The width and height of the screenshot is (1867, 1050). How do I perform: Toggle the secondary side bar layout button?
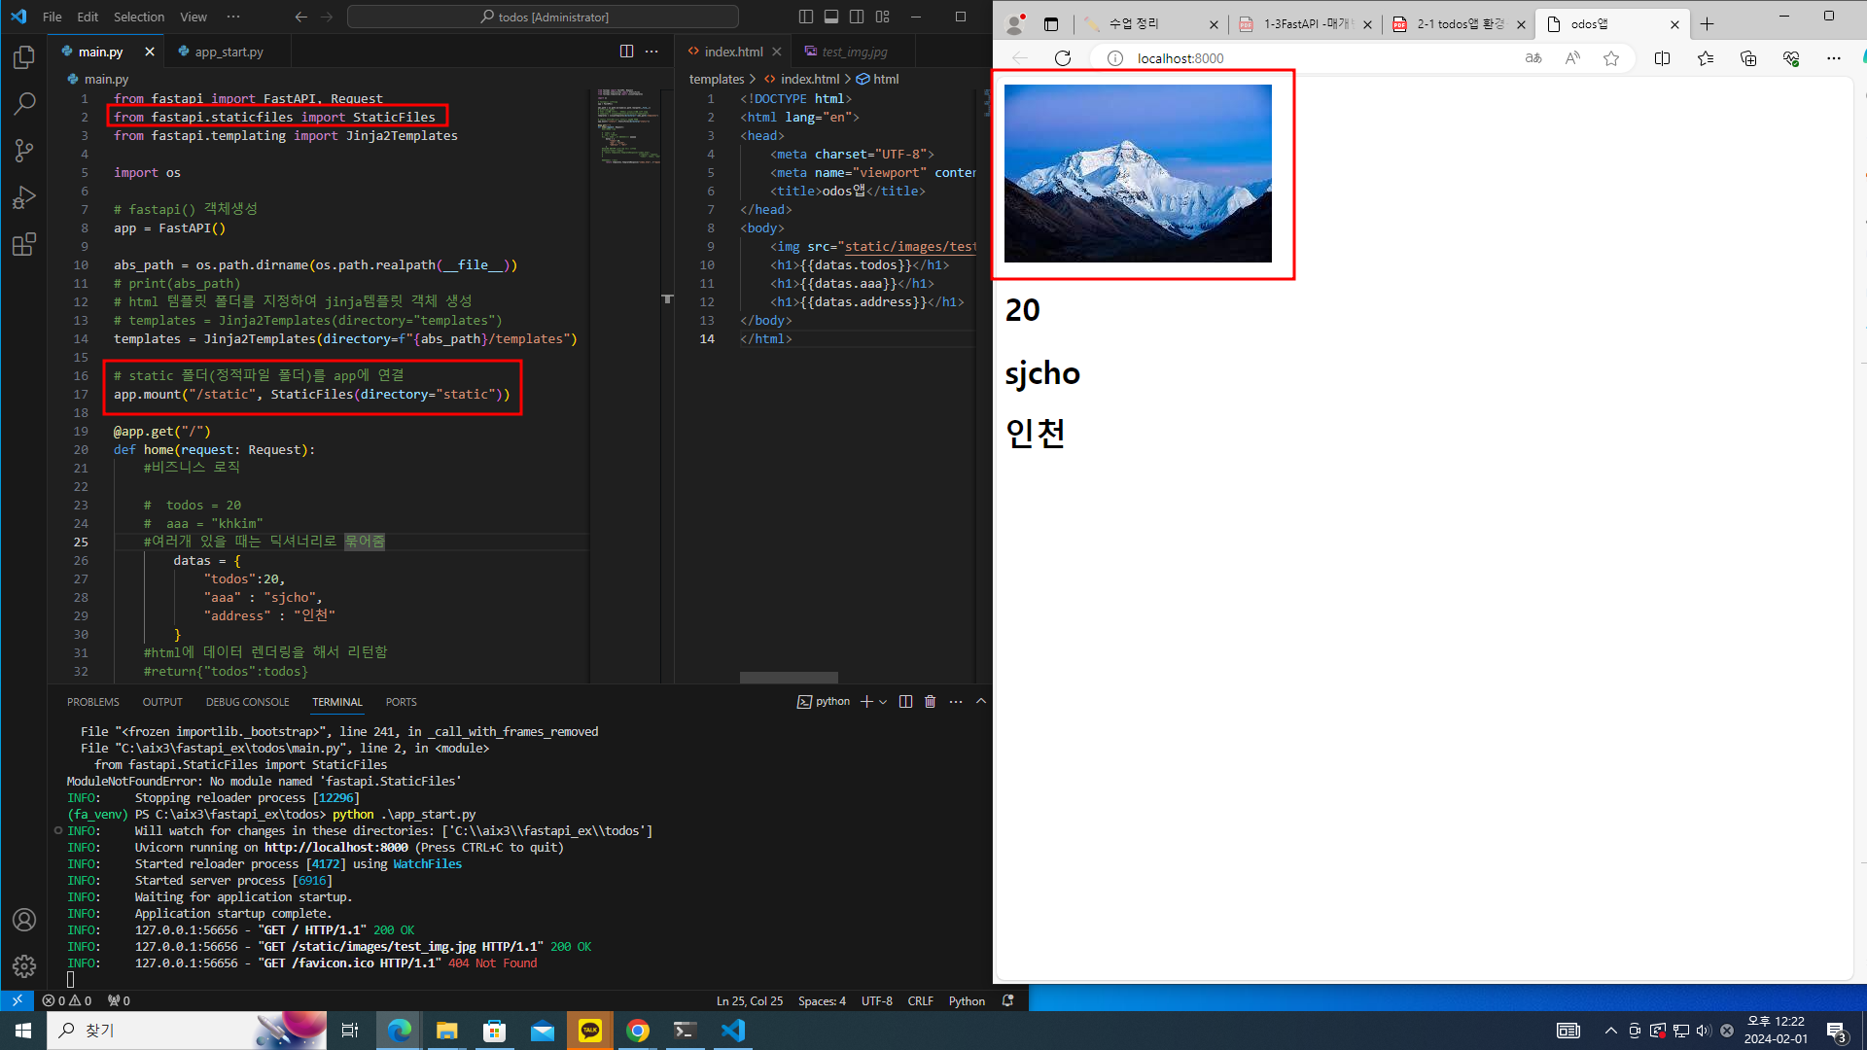(x=857, y=17)
